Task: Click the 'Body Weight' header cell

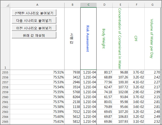Action: tap(104, 38)
